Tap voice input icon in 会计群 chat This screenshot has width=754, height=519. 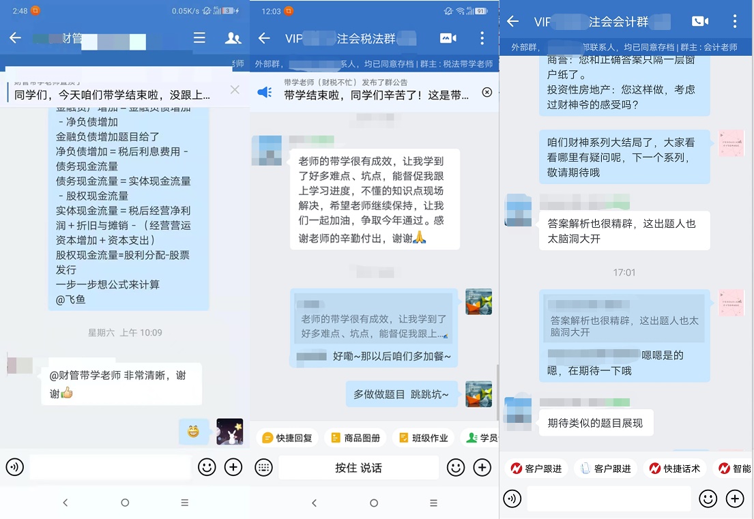[x=512, y=499]
